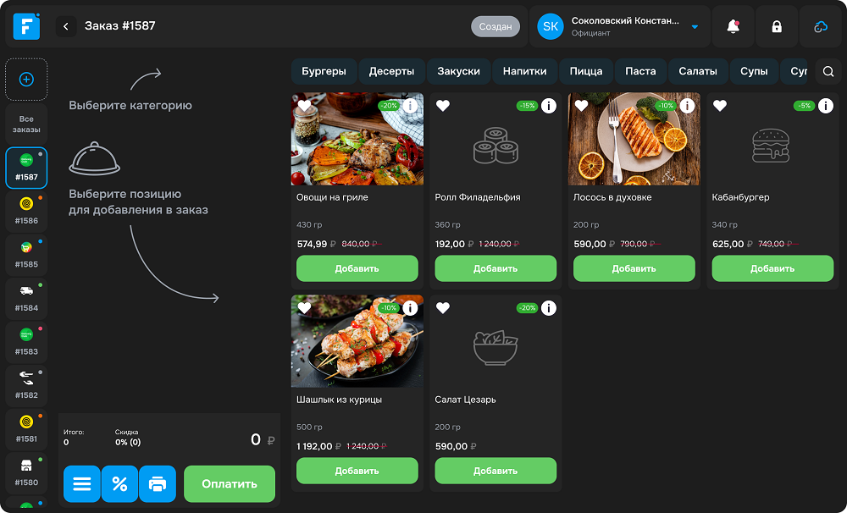Image resolution: width=847 pixels, height=513 pixels.
Task: Apply discount using the percent button
Action: click(x=119, y=484)
